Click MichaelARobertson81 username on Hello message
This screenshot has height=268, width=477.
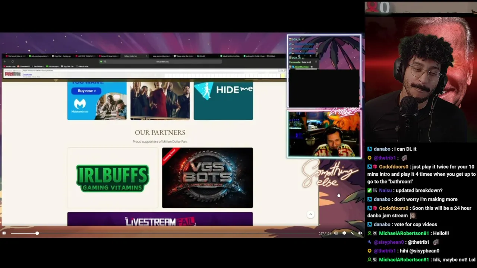[404, 233]
